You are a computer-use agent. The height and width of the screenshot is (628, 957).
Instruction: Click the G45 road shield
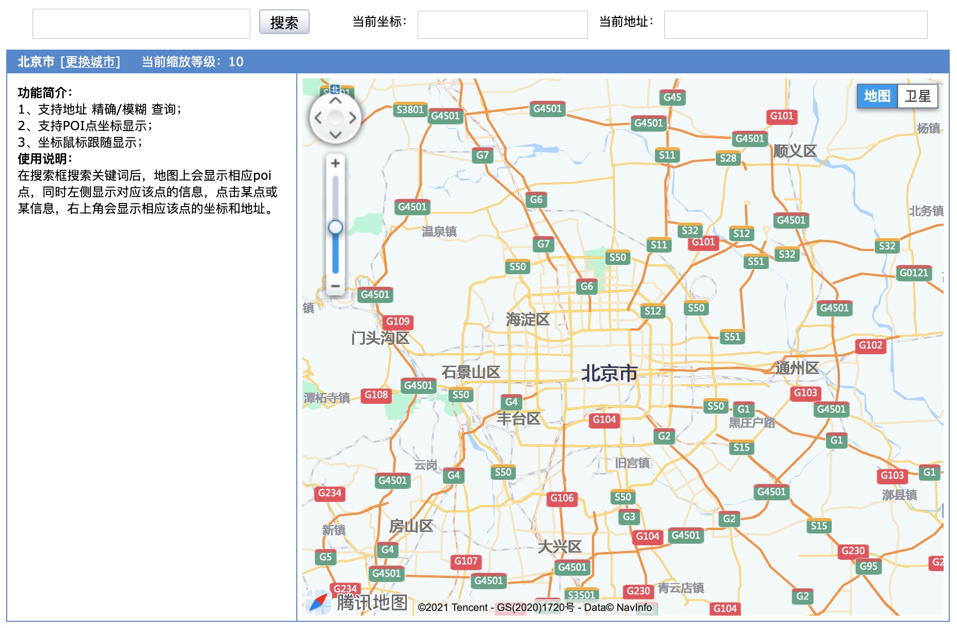click(x=672, y=98)
